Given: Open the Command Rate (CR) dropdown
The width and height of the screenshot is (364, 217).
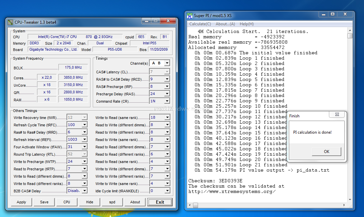Looking at the screenshot, I should coord(167,101).
